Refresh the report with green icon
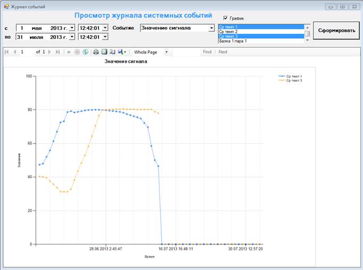 point(85,52)
